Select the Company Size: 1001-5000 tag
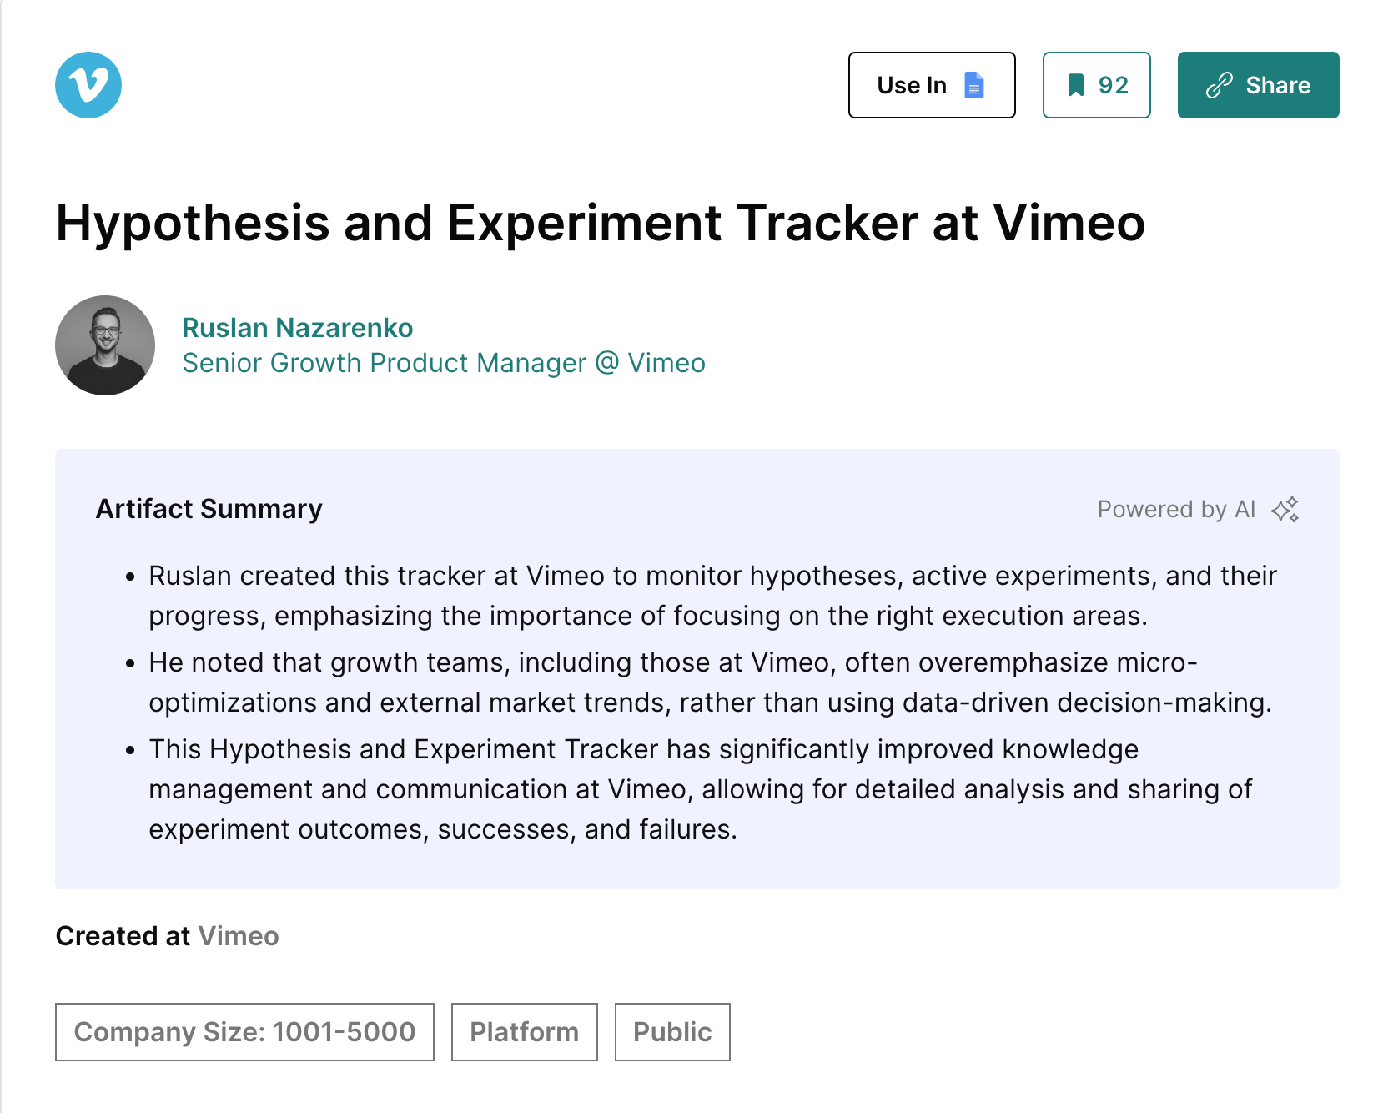Viewport: 1373px width, 1113px height. 244,1032
